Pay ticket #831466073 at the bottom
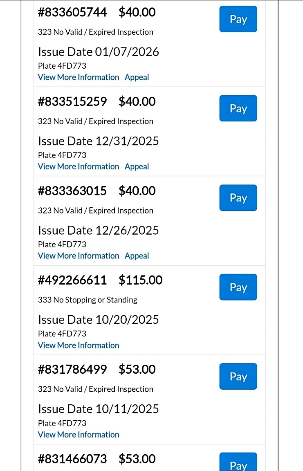This screenshot has height=471, width=303. click(x=238, y=464)
